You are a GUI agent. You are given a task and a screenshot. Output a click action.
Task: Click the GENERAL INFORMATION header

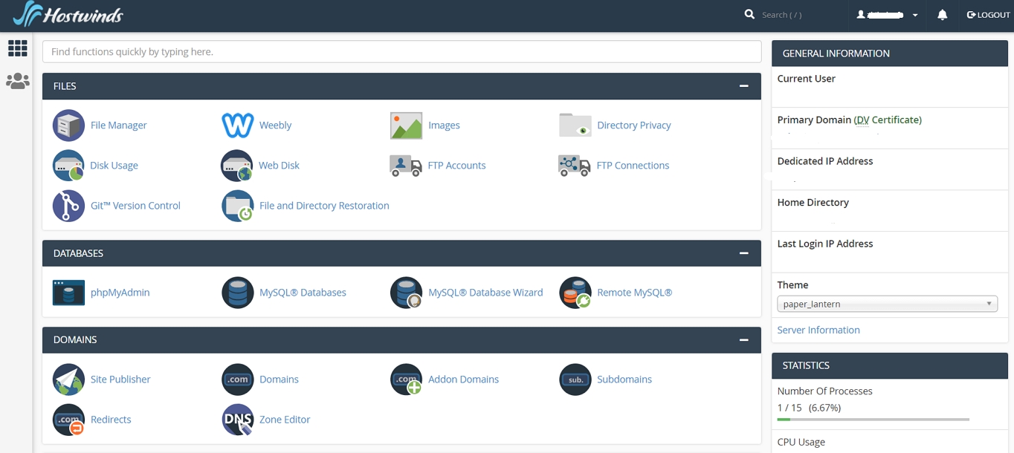pos(890,53)
